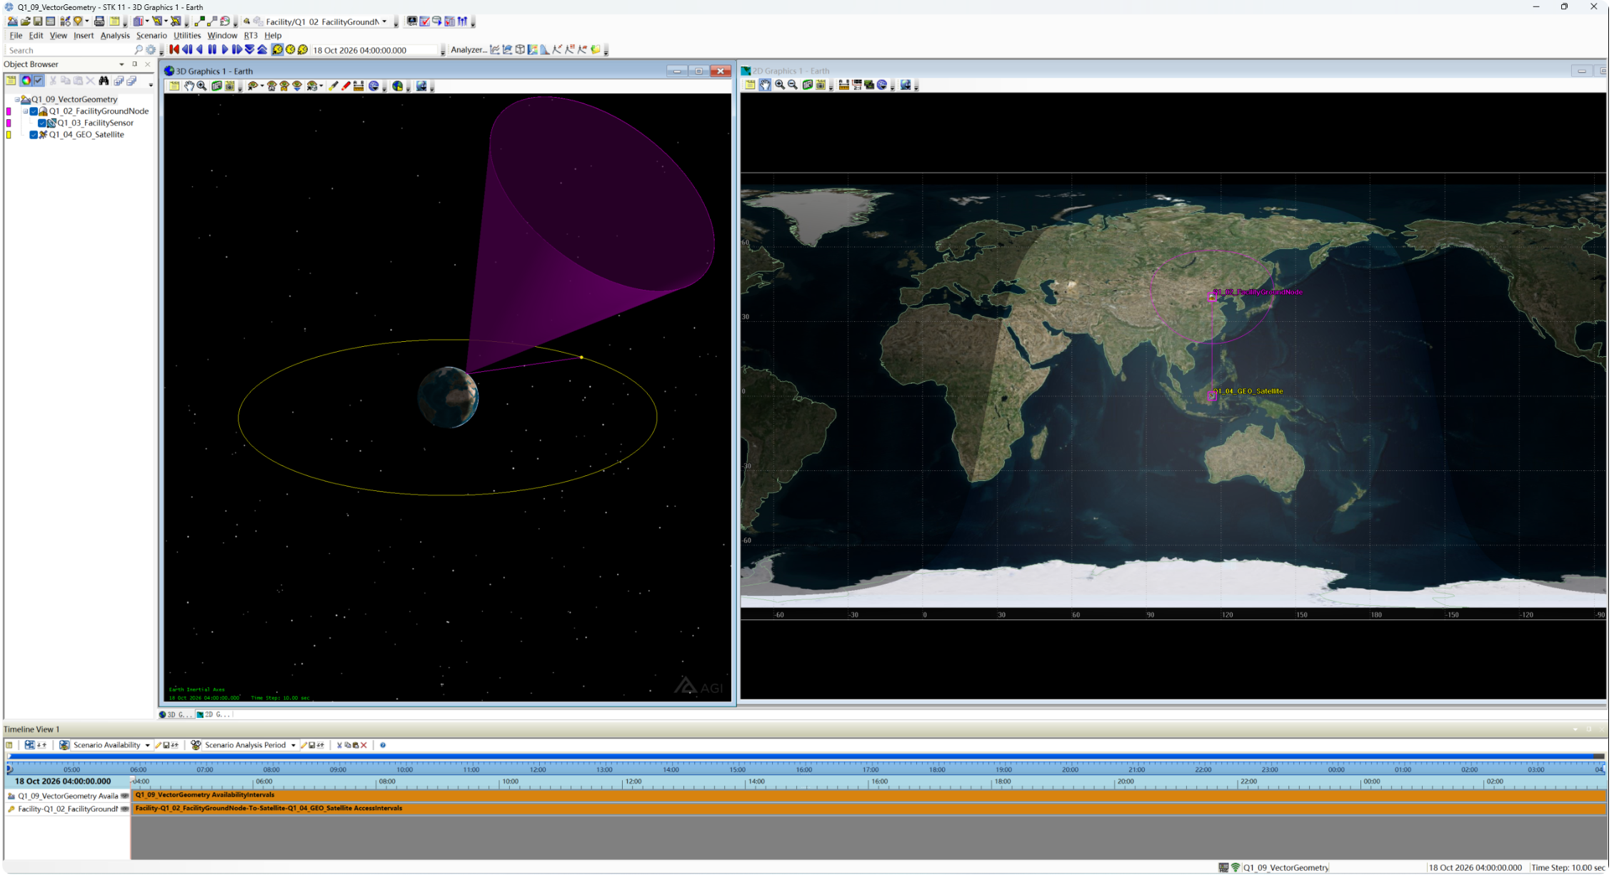
Task: Click the red pencil icon in 3D toolbar
Action: click(346, 86)
